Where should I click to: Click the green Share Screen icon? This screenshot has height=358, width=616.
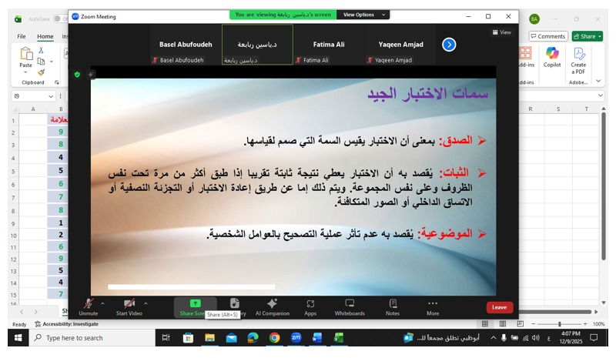pos(195,303)
